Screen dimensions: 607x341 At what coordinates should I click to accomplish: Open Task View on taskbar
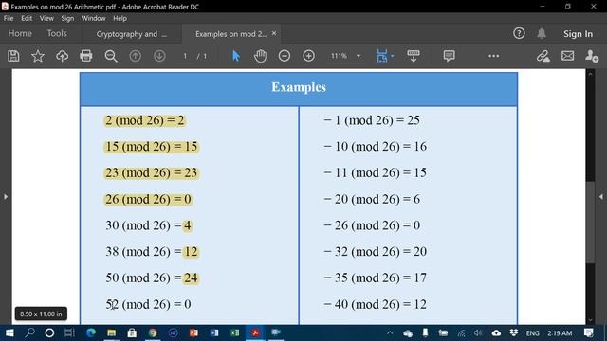69,332
